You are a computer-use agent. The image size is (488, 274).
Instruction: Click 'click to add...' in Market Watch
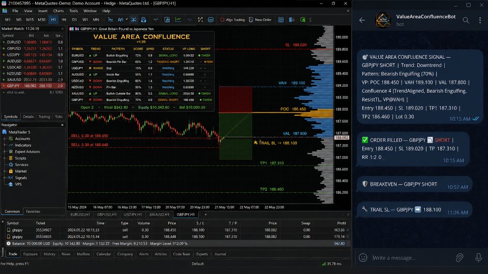[x=16, y=92]
